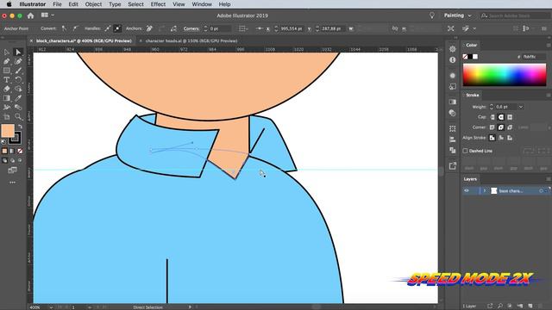
Task: Open the Illustrator app menu
Action: [x=33, y=4]
